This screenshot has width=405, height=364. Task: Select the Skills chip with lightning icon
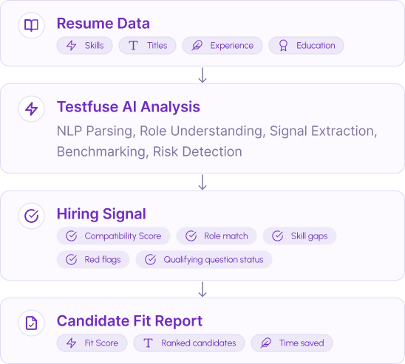pos(84,45)
